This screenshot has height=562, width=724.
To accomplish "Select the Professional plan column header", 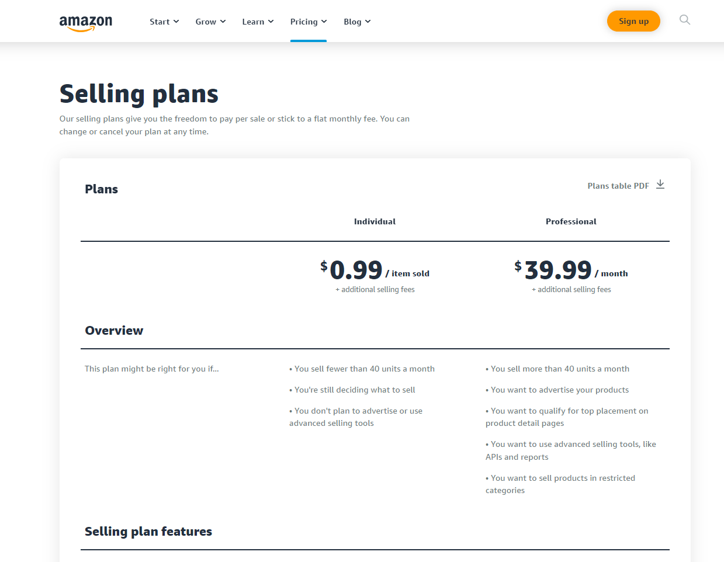I will point(571,221).
